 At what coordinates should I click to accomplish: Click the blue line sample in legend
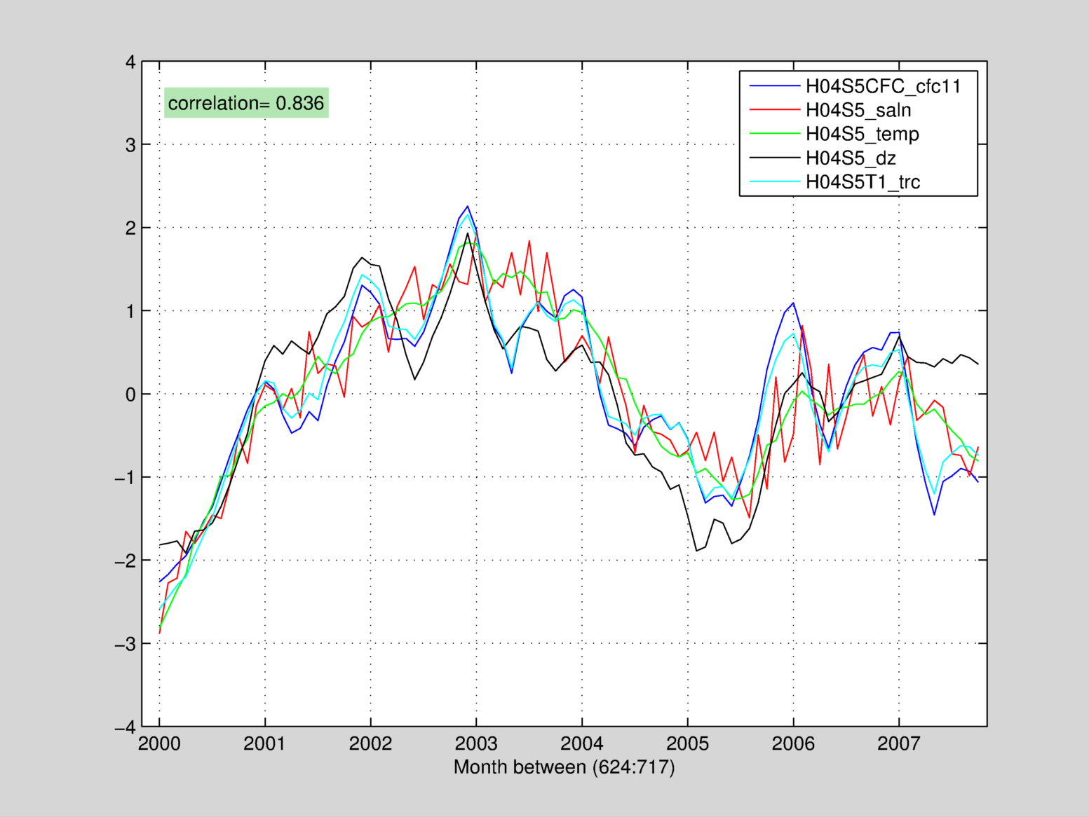[x=774, y=86]
